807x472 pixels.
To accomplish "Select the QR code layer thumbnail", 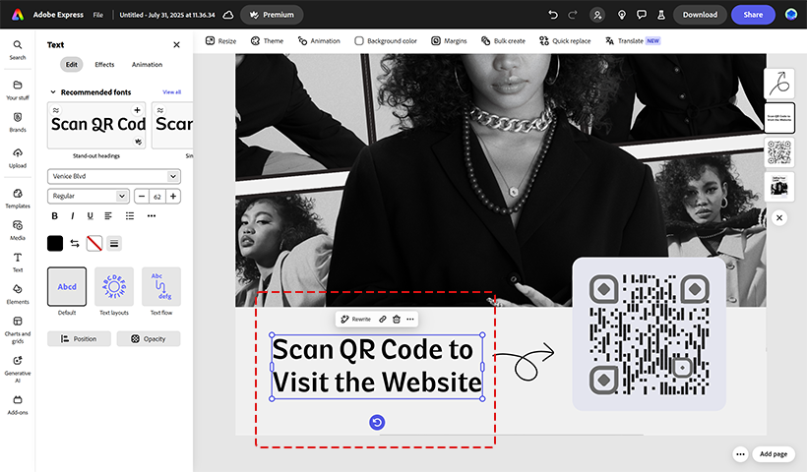I will (779, 152).
